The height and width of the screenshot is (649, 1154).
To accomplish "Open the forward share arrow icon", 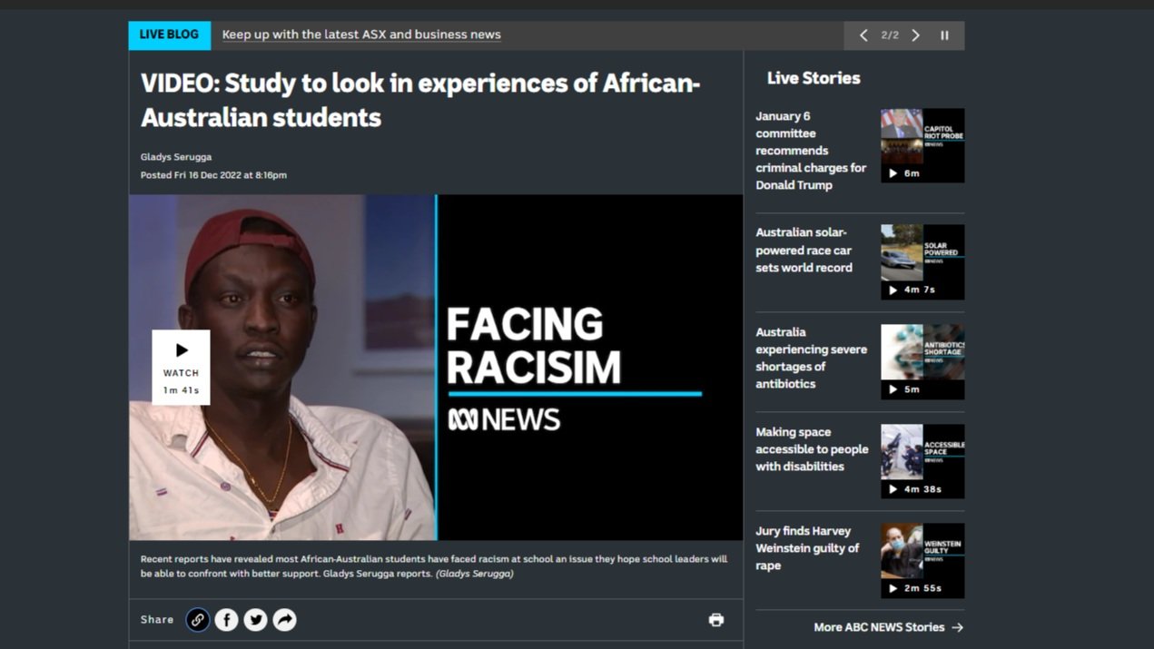I will point(284,620).
